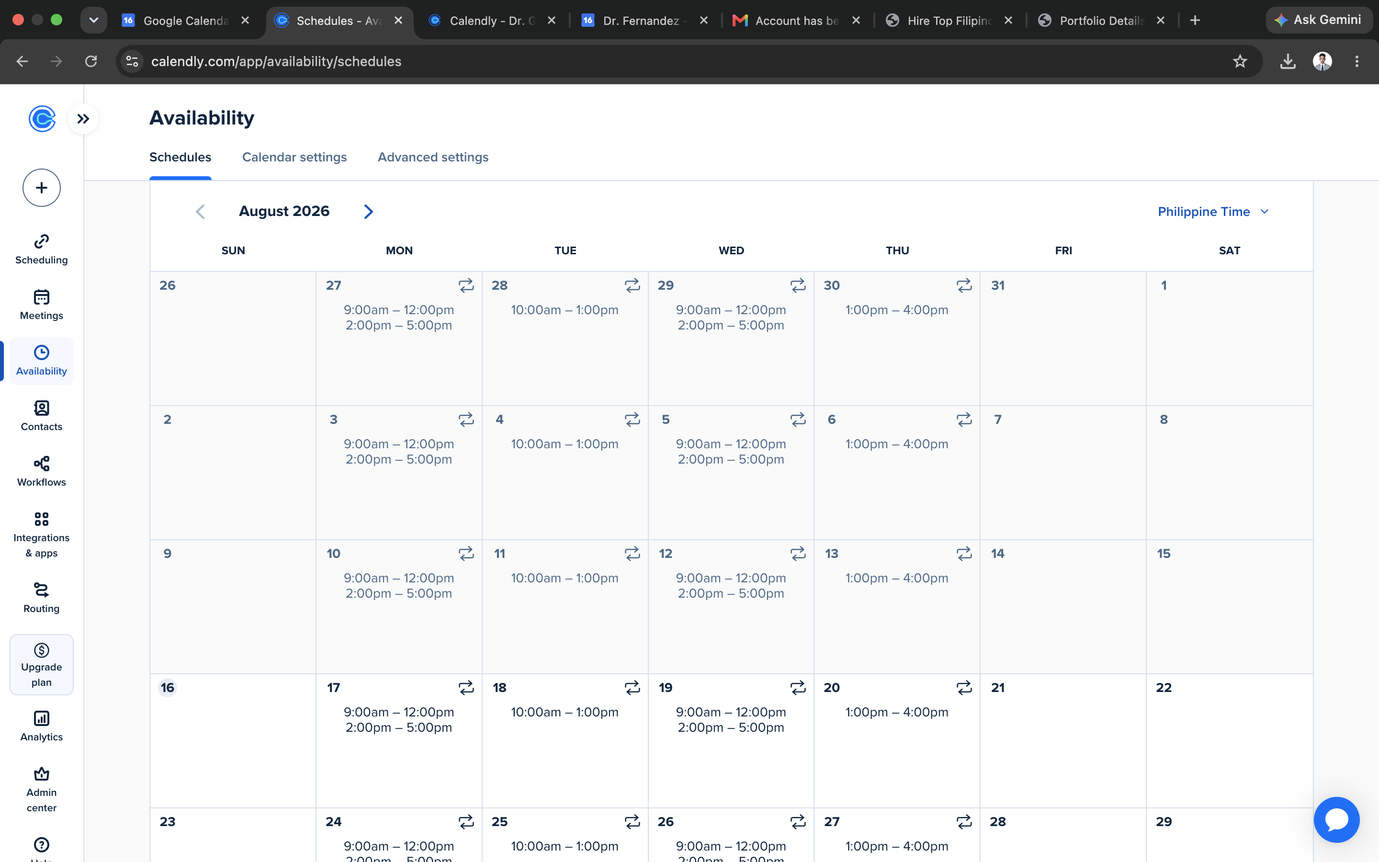Click the Upgrade plan button
The height and width of the screenshot is (862, 1379).
coord(42,665)
